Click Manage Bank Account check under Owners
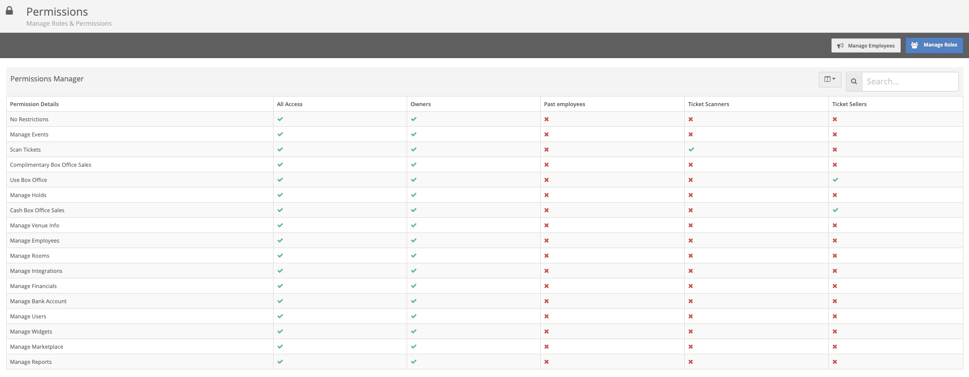Screen dimensions: 969x377 [x=414, y=301]
